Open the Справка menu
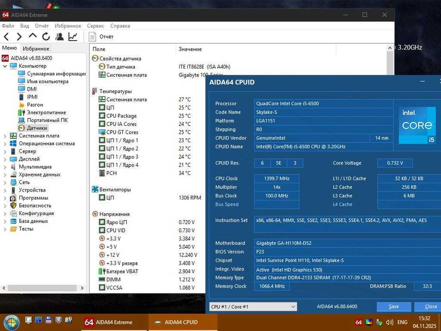The image size is (441, 331). pos(120,26)
